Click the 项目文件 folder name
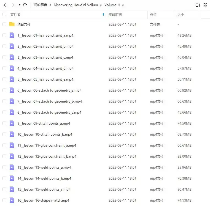210x206 pixels. pos(24,24)
